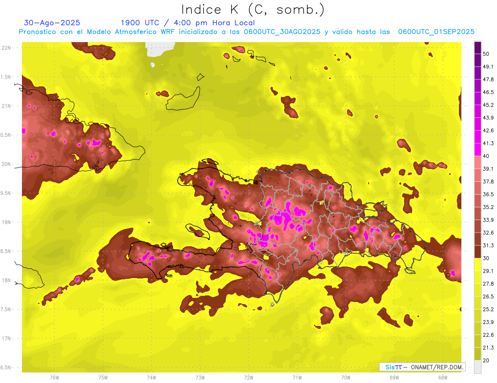Viewport: 497px width, 383px height.
Task: Click the legend value 37.8
Action: click(488, 182)
